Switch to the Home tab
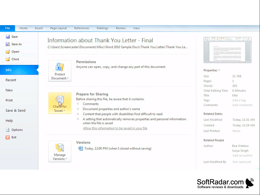This screenshot has width=260, height=195. (x=24, y=28)
